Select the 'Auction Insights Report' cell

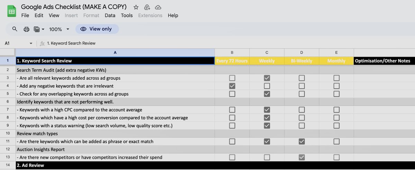(115, 149)
